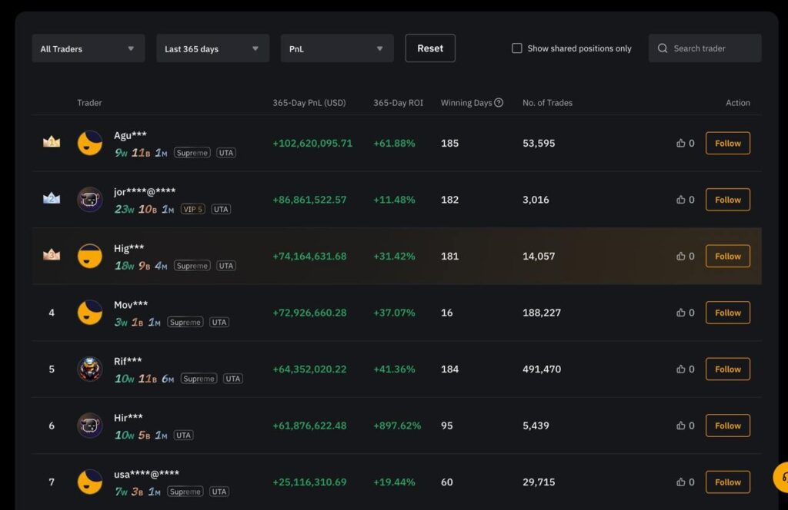Image resolution: width=788 pixels, height=510 pixels.
Task: Click the thumbs-up icon next to Agu***
Action: click(680, 143)
